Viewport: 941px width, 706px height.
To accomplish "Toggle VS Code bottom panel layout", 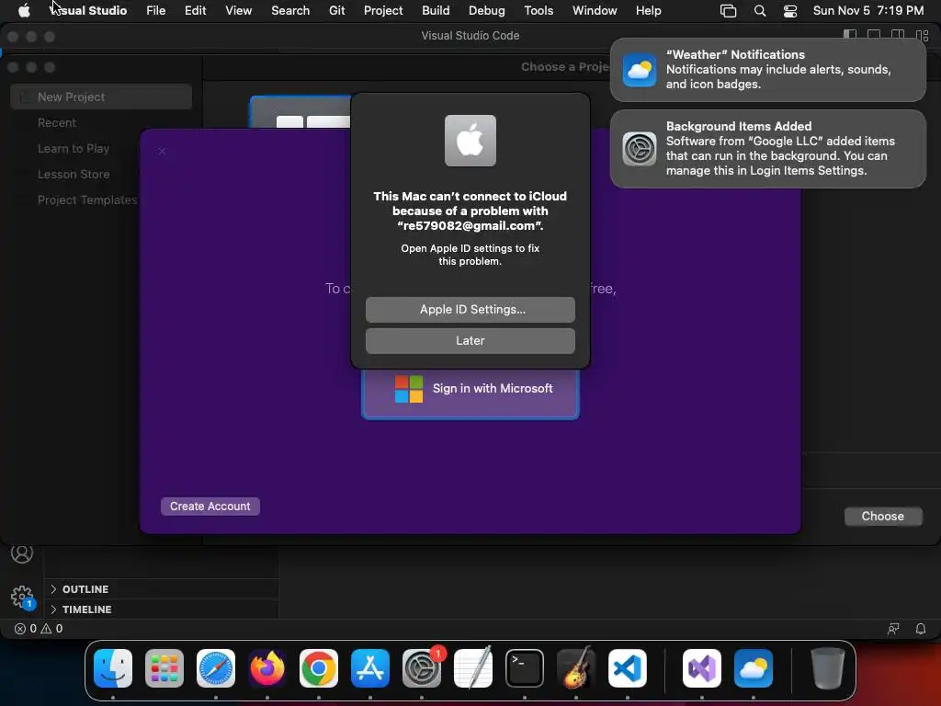I will (874, 35).
